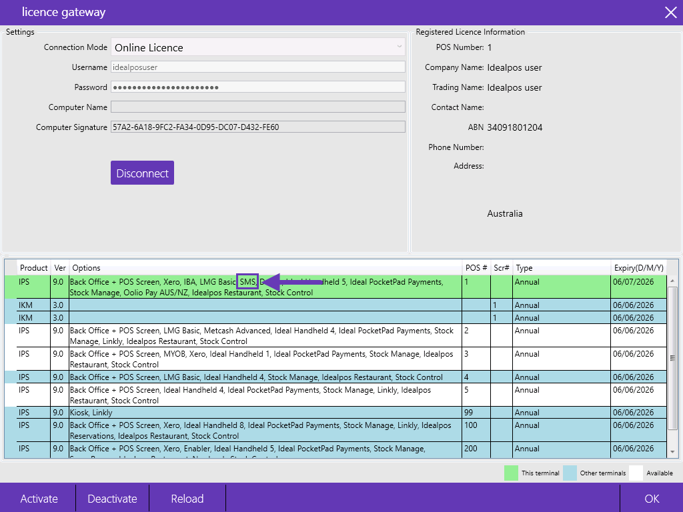The height and width of the screenshot is (512, 683).
Task: Click the Password field
Action: coord(258,87)
